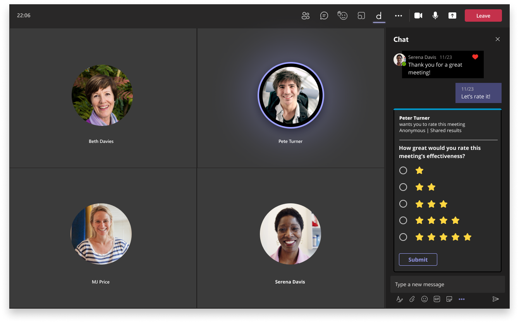The width and height of the screenshot is (519, 323).
Task: Open the chat conversation icon
Action: (x=324, y=16)
